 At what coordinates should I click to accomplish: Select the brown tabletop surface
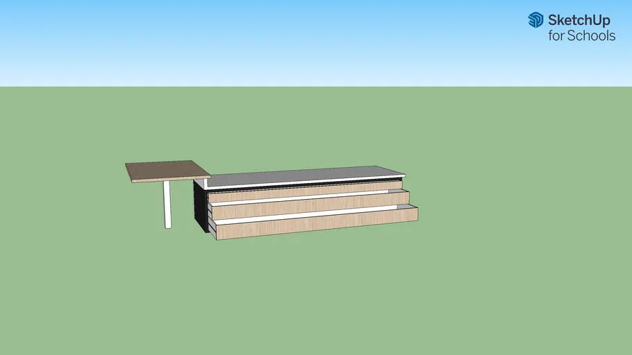[165, 169]
